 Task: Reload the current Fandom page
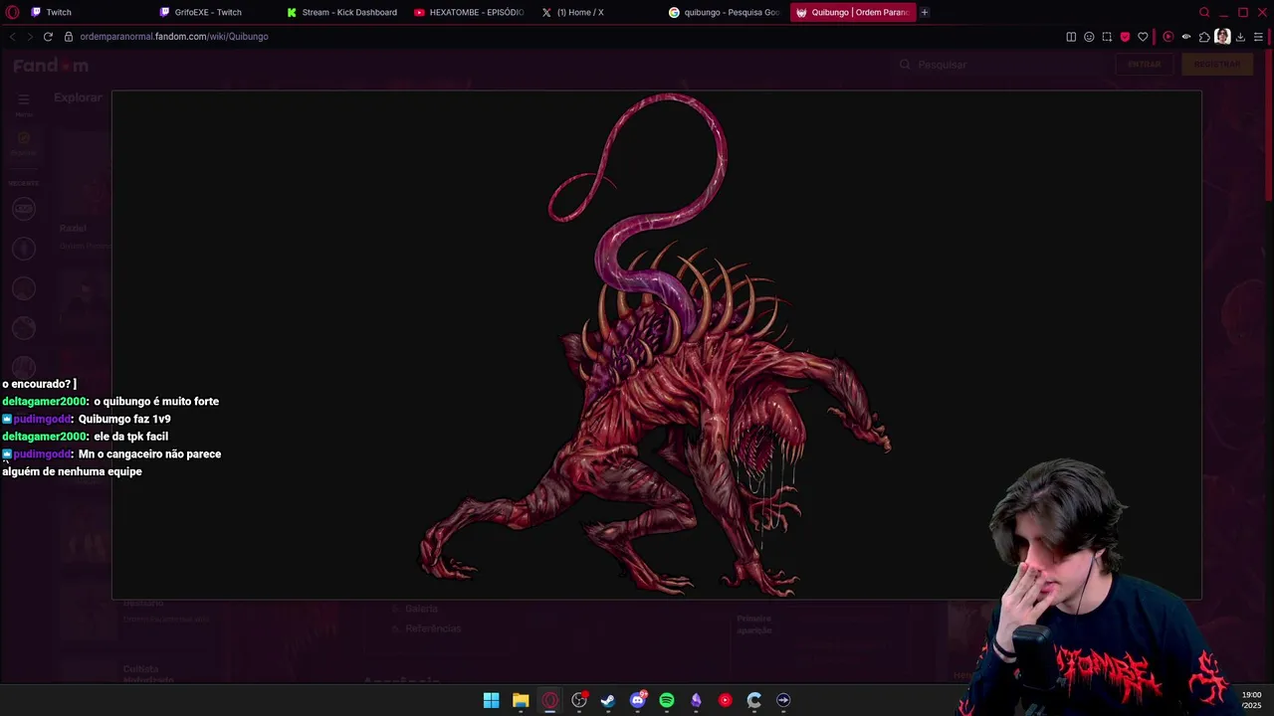pyautogui.click(x=47, y=37)
